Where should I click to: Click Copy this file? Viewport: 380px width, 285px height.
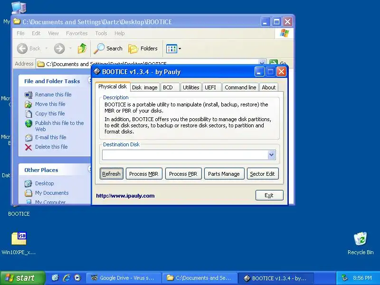click(x=50, y=114)
